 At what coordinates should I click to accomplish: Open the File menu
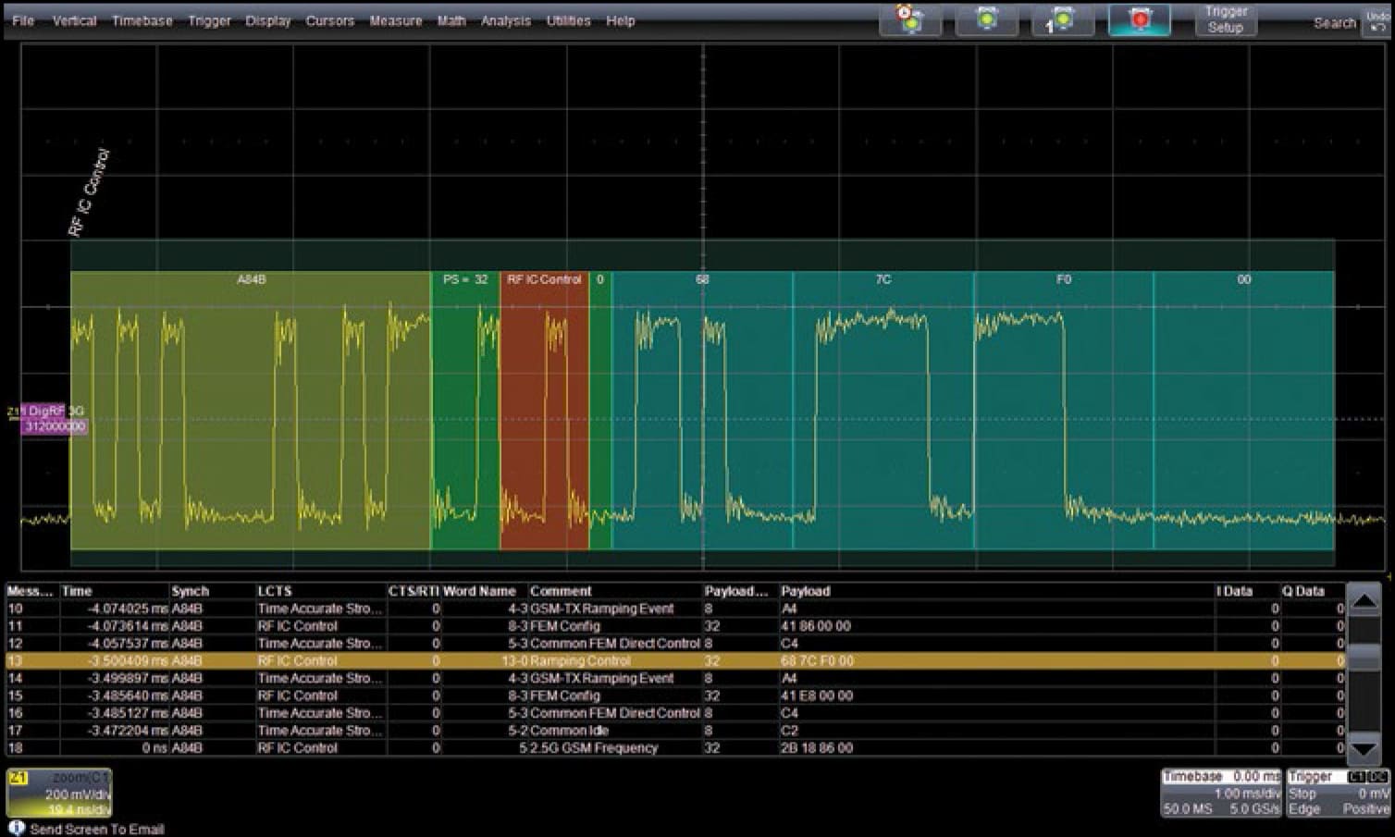21,20
